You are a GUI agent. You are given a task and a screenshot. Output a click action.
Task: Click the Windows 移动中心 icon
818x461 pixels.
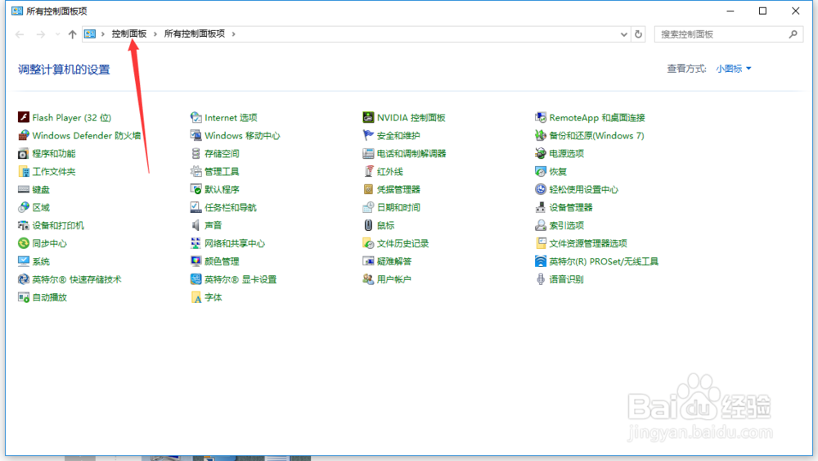pos(196,136)
